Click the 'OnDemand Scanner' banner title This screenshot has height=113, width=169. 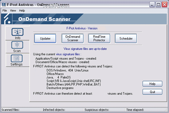tap(44, 19)
